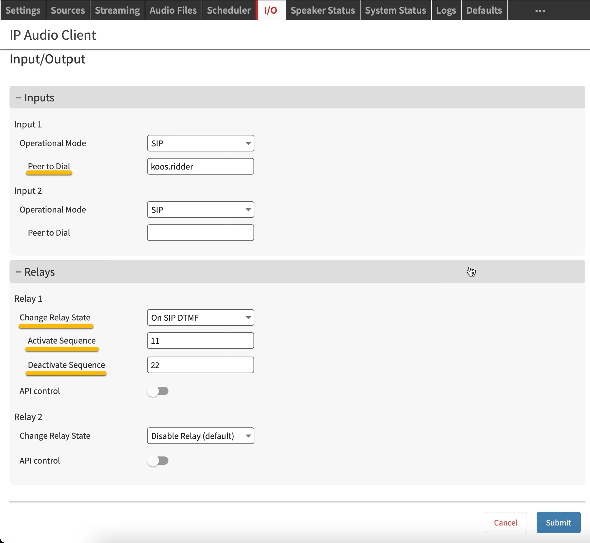Open the more options ellipsis menu
Image resolution: width=590 pixels, height=543 pixels.
[x=540, y=11]
